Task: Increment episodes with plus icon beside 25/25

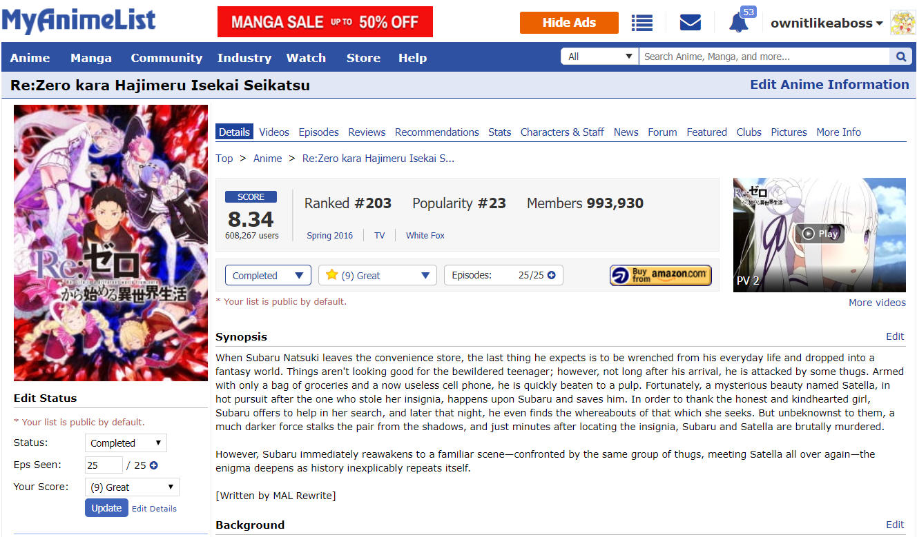Action: point(551,275)
